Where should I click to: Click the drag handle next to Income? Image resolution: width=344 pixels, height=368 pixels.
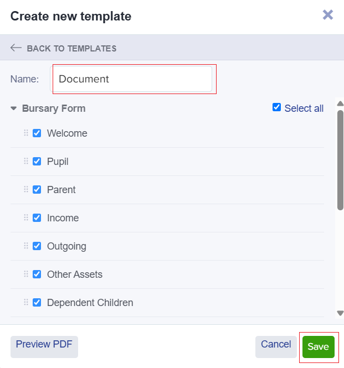click(x=26, y=217)
